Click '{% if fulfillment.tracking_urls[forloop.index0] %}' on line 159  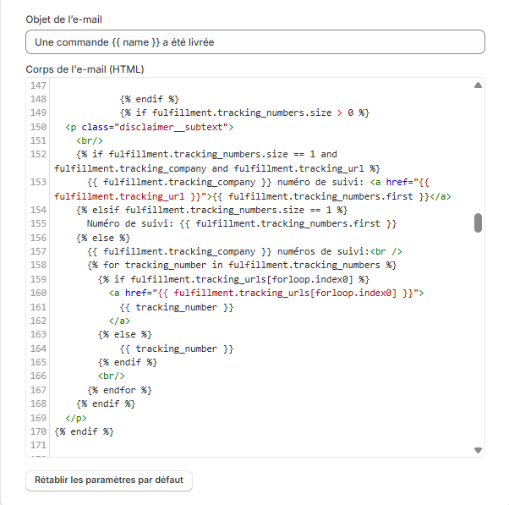[x=233, y=279]
